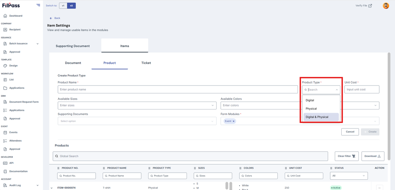Click the Product Name input field
This screenshot has width=395, height=190.
[x=178, y=89]
